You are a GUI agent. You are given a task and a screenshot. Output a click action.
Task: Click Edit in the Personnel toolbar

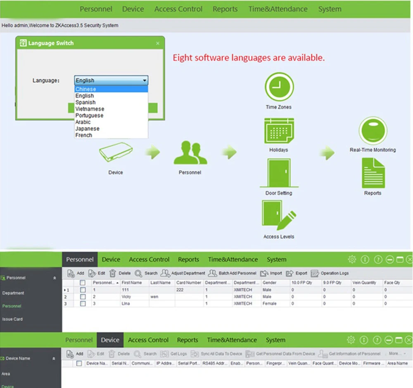coord(97,274)
